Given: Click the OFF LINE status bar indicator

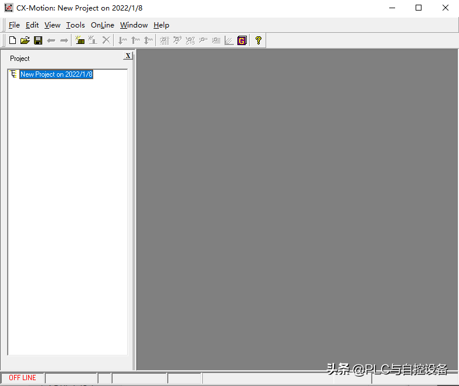Looking at the screenshot, I should click(22, 378).
